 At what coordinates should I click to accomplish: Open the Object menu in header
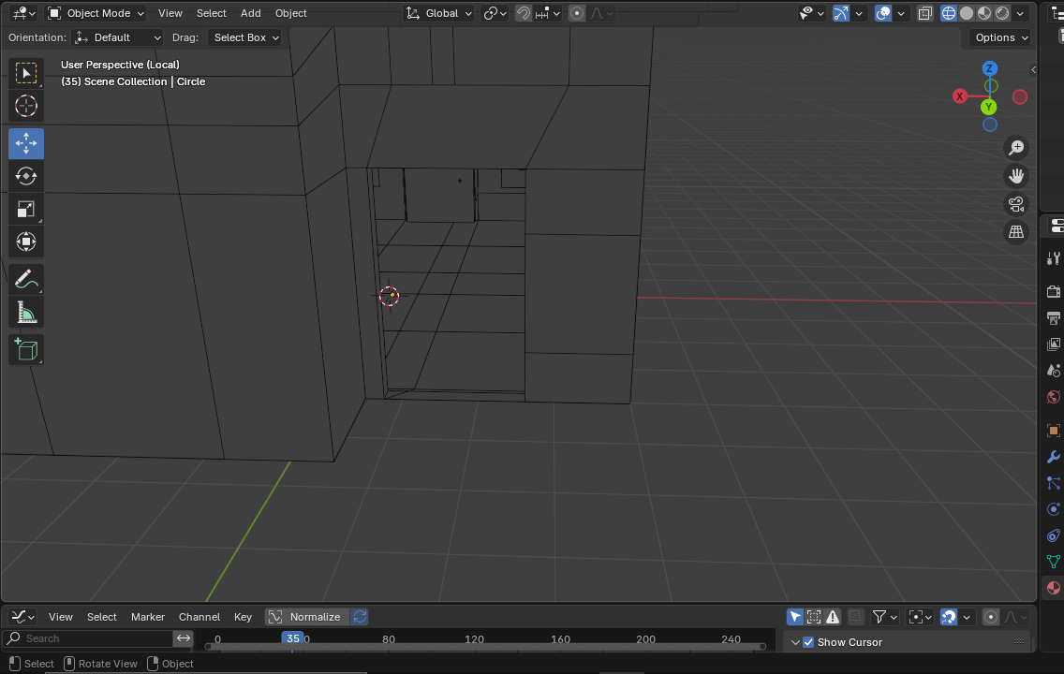coord(290,13)
